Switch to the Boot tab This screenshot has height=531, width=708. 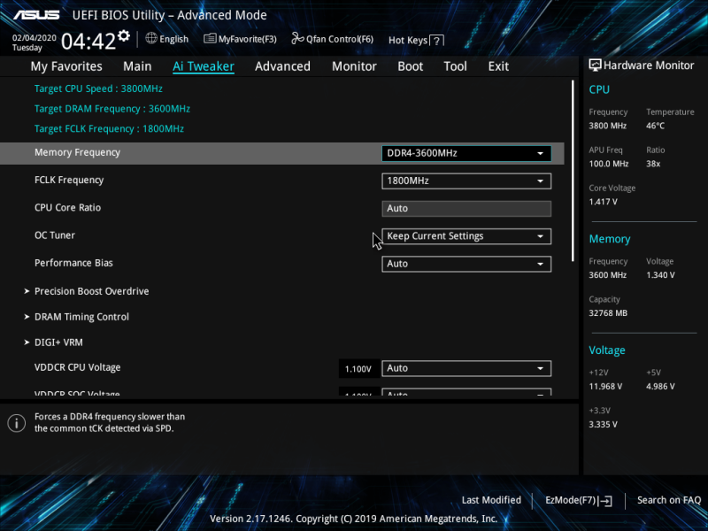(x=411, y=66)
